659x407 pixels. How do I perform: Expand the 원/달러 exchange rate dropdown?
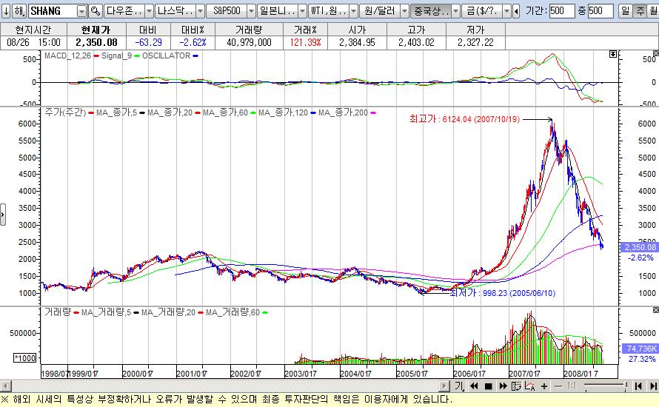pos(404,11)
